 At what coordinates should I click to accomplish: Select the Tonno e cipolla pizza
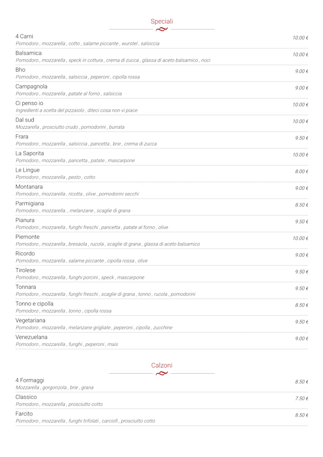(34, 303)
